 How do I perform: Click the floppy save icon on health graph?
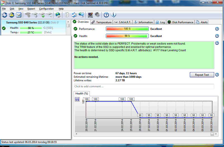[77, 99]
